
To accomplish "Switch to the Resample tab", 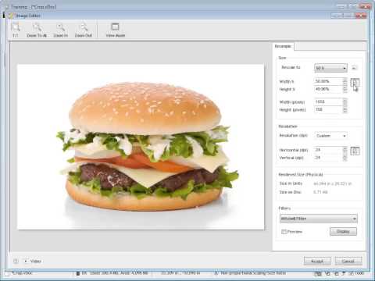I will click(283, 46).
